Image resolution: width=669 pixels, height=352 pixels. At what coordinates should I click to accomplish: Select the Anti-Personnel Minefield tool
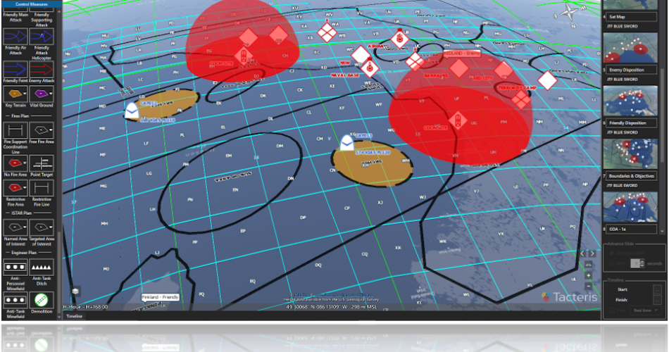(x=15, y=267)
